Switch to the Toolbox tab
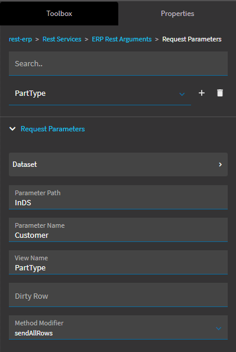The width and height of the screenshot is (236, 352). [x=59, y=14]
